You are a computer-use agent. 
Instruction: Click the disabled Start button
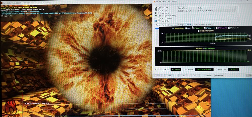point(158,76)
